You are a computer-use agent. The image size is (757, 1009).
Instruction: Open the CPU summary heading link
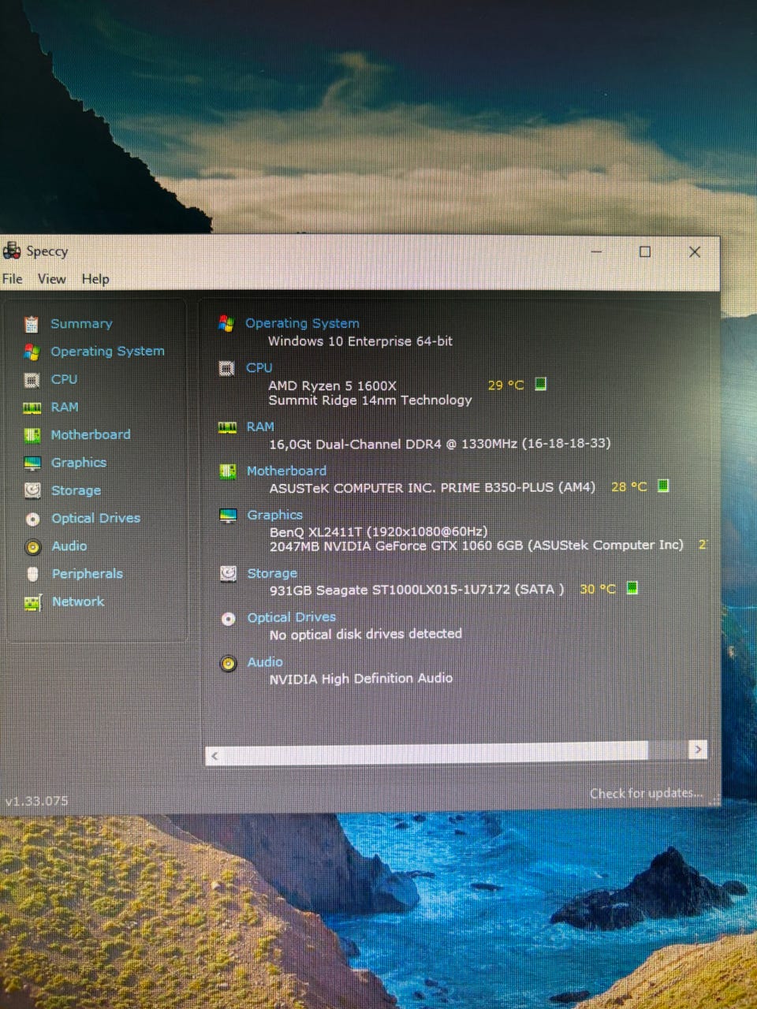pyautogui.click(x=259, y=368)
